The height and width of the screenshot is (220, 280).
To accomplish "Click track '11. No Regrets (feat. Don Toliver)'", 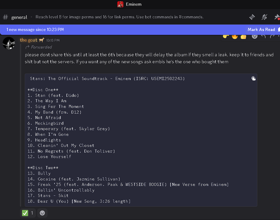I will 71,151.
